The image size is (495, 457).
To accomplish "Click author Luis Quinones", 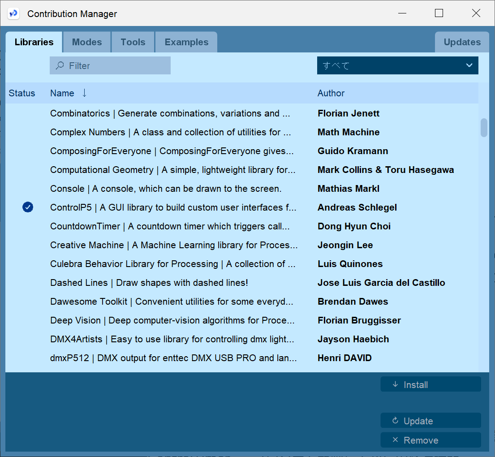I will (x=350, y=264).
